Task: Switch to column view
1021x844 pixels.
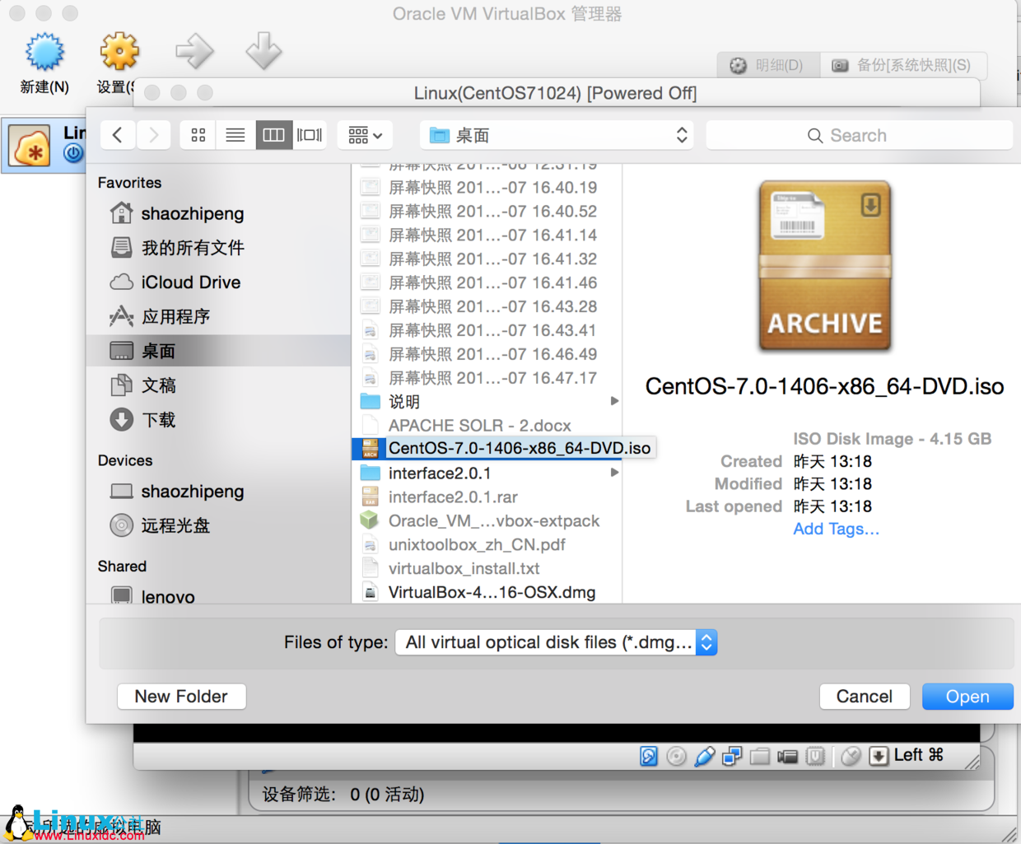Action: (273, 135)
